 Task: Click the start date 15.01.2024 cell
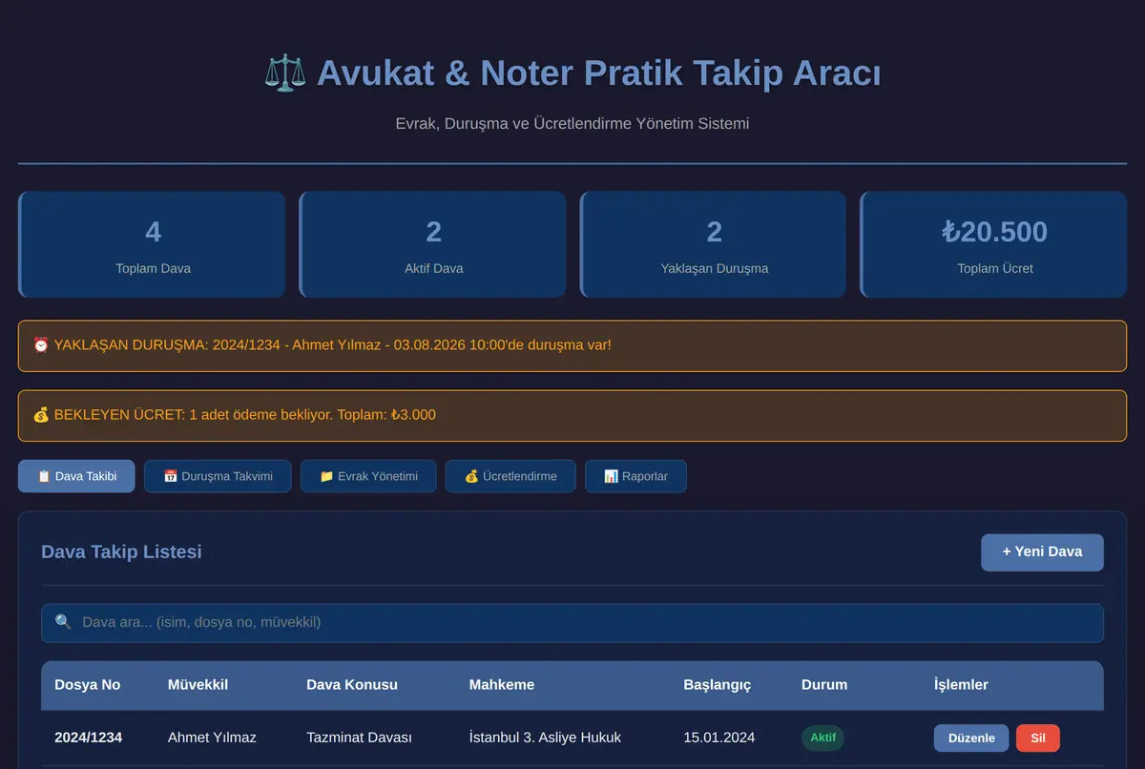pyautogui.click(x=718, y=738)
